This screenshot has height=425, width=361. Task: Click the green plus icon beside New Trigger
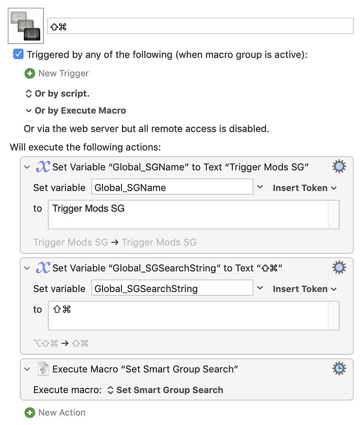point(30,73)
